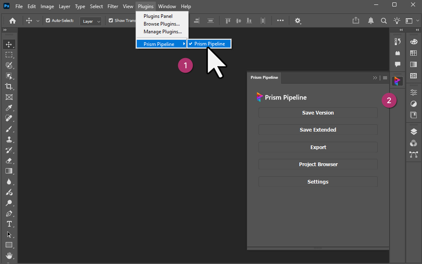Open the Layers panel icon
This screenshot has height=264, width=422.
(x=413, y=131)
